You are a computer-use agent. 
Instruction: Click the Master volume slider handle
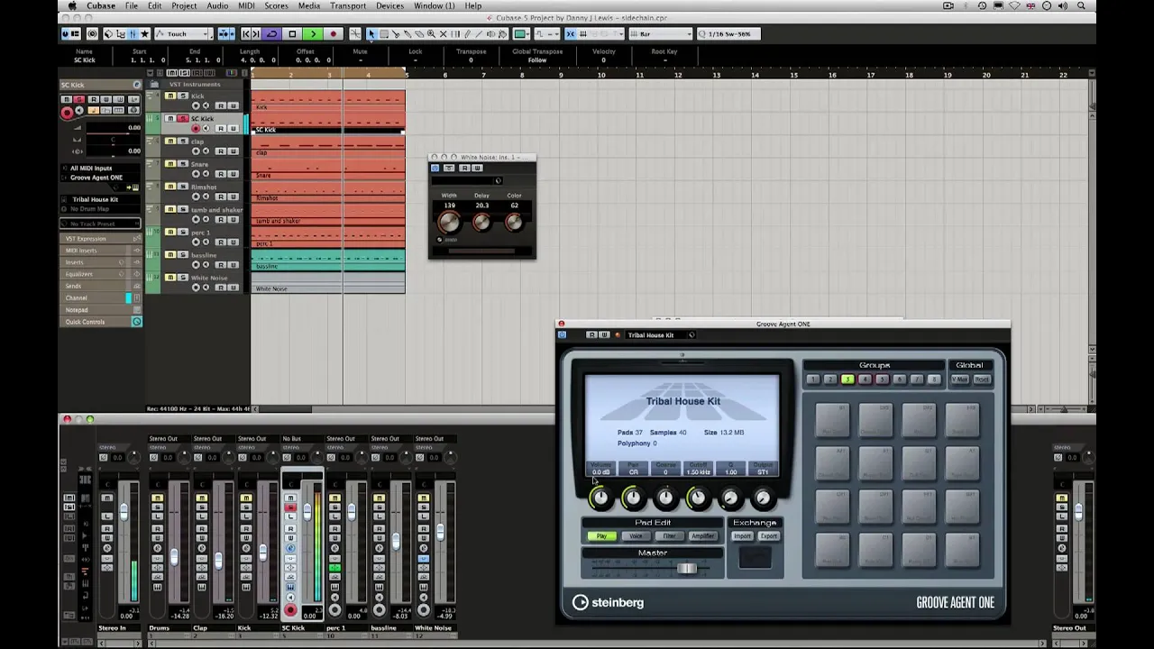click(687, 568)
